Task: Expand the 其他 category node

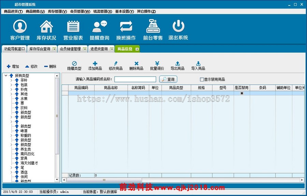Action: [11, 94]
